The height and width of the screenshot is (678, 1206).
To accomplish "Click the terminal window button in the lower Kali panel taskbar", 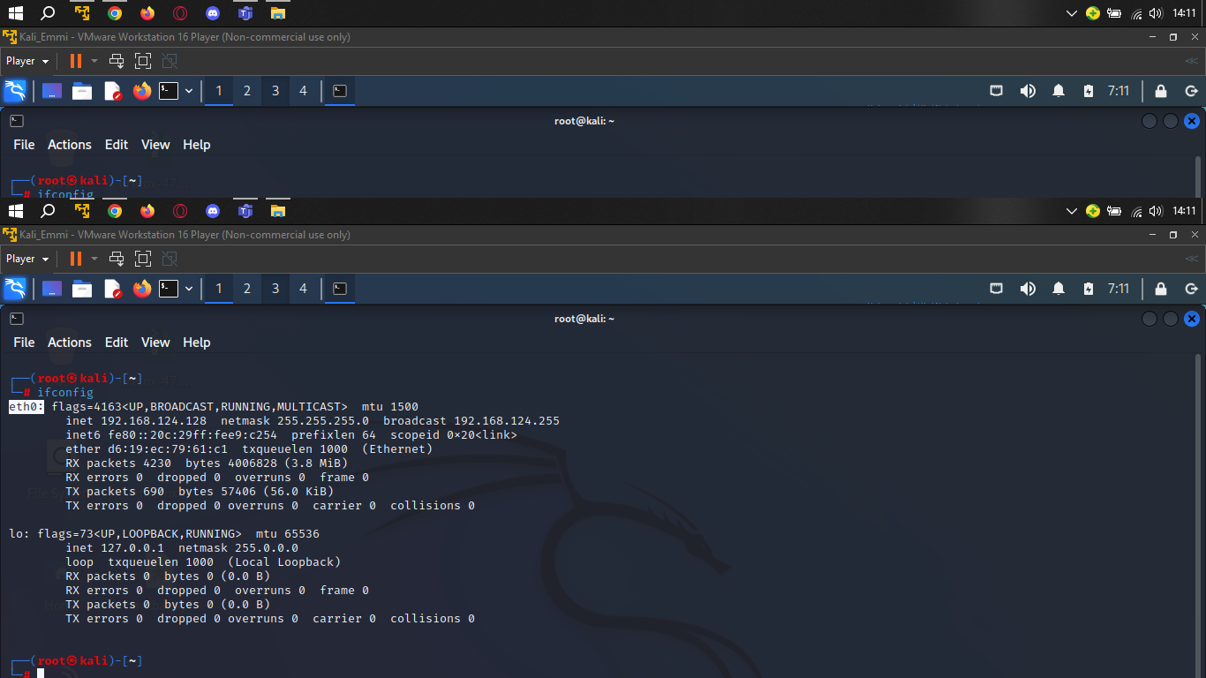I will 340,289.
